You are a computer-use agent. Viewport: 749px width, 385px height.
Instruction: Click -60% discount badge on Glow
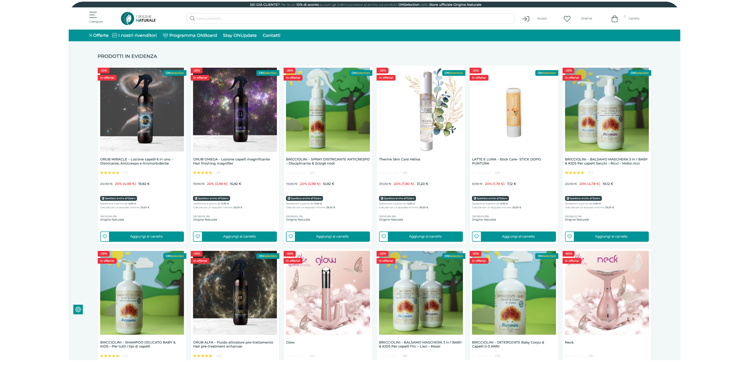point(289,254)
